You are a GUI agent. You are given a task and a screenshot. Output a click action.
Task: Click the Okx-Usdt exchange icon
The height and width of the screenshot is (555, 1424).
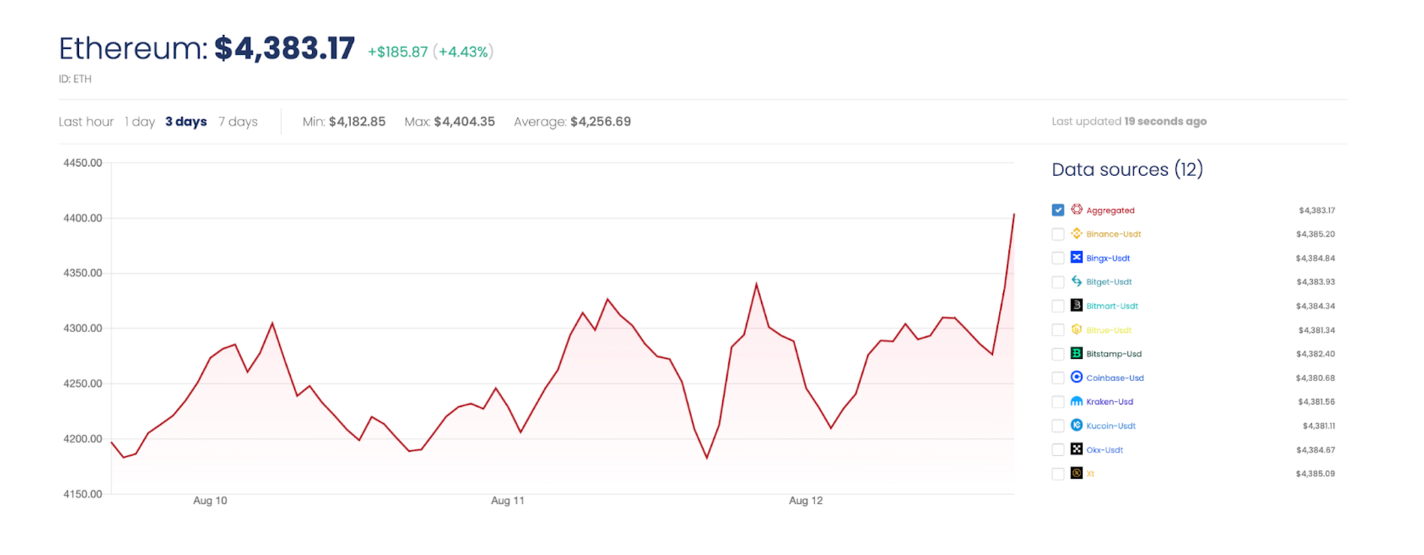[1077, 449]
